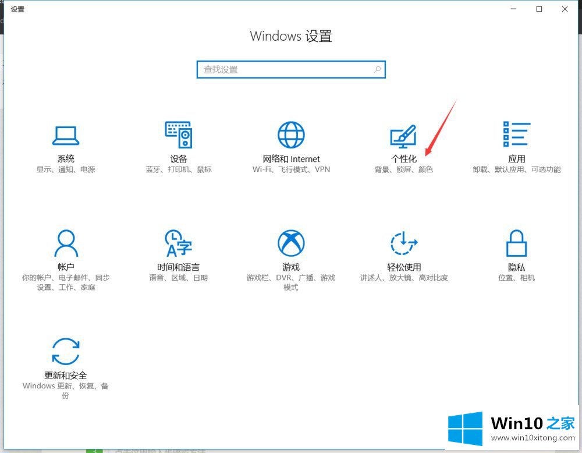582x453 pixels.
Task: Click the 显示、通知、电源 description
Action: click(x=66, y=169)
